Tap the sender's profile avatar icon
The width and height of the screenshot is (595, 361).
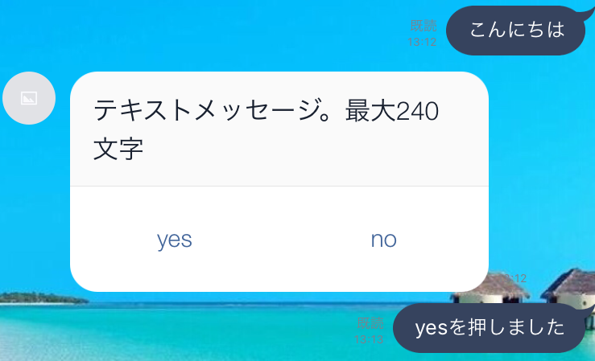[x=29, y=98]
